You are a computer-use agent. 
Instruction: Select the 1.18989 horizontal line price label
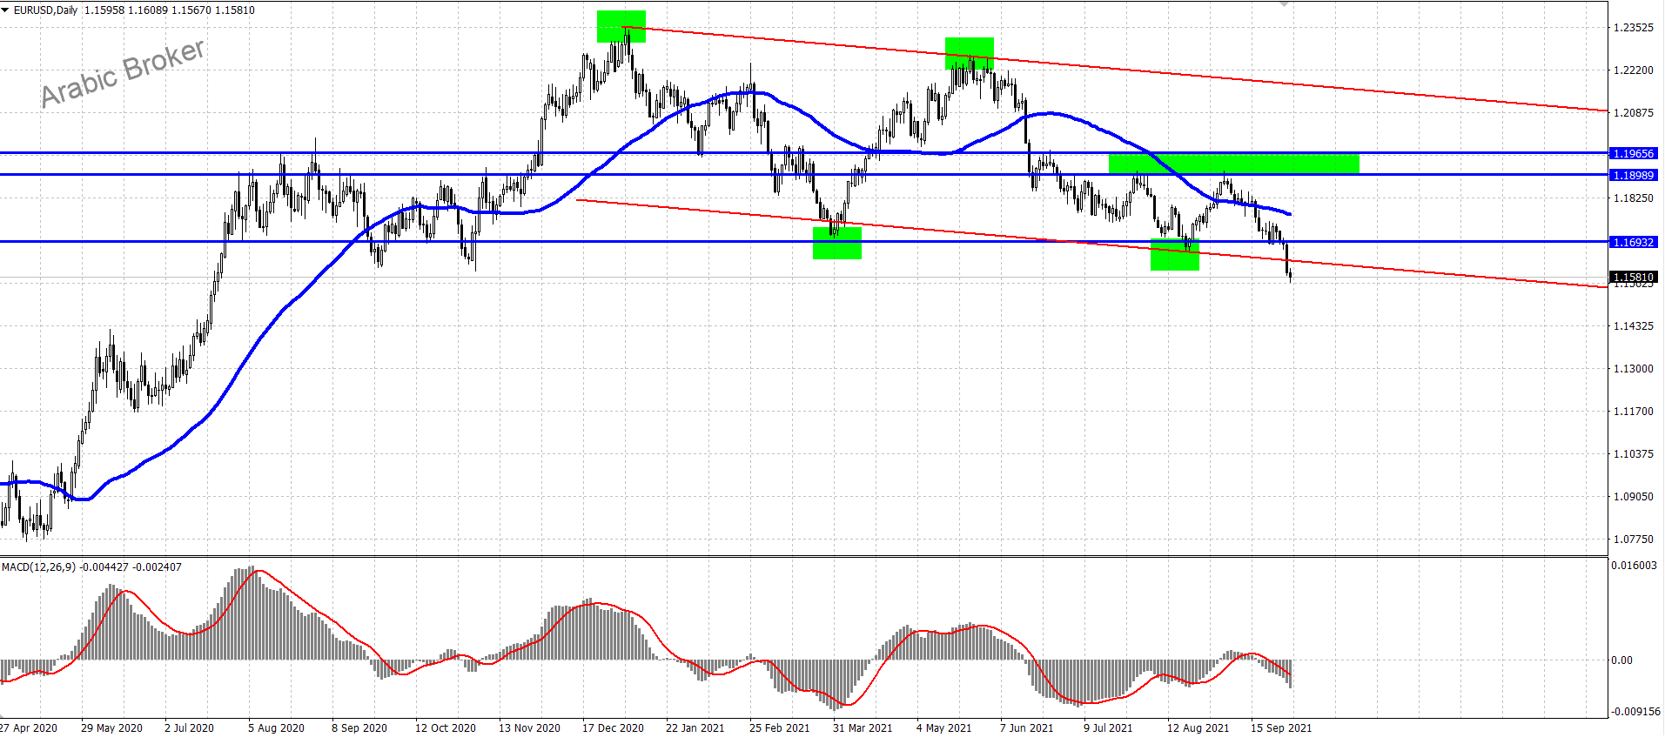pos(1633,175)
